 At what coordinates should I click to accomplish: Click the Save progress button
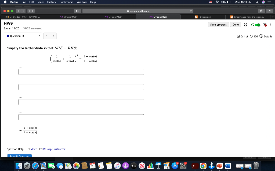coord(218,25)
